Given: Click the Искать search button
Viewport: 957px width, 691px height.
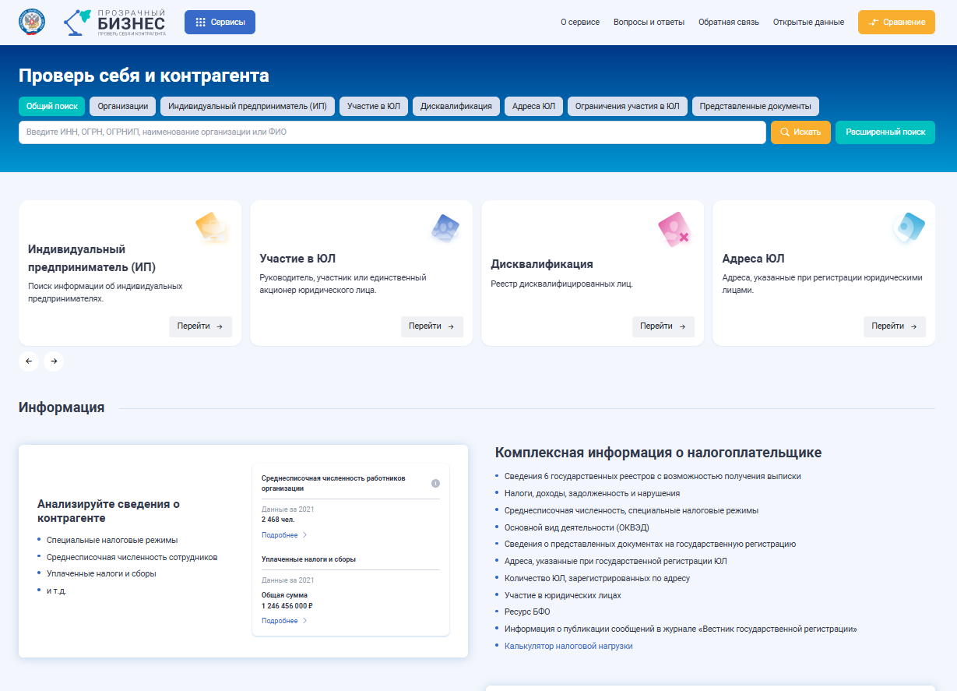Looking at the screenshot, I should coord(800,132).
